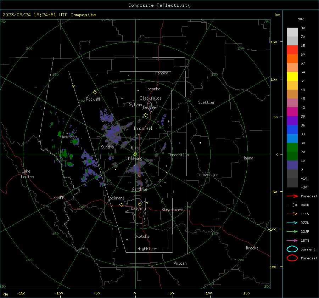Click the dBZ legend heading
Image resolution: width=319 pixels, height=298 pixels.
point(301,19)
